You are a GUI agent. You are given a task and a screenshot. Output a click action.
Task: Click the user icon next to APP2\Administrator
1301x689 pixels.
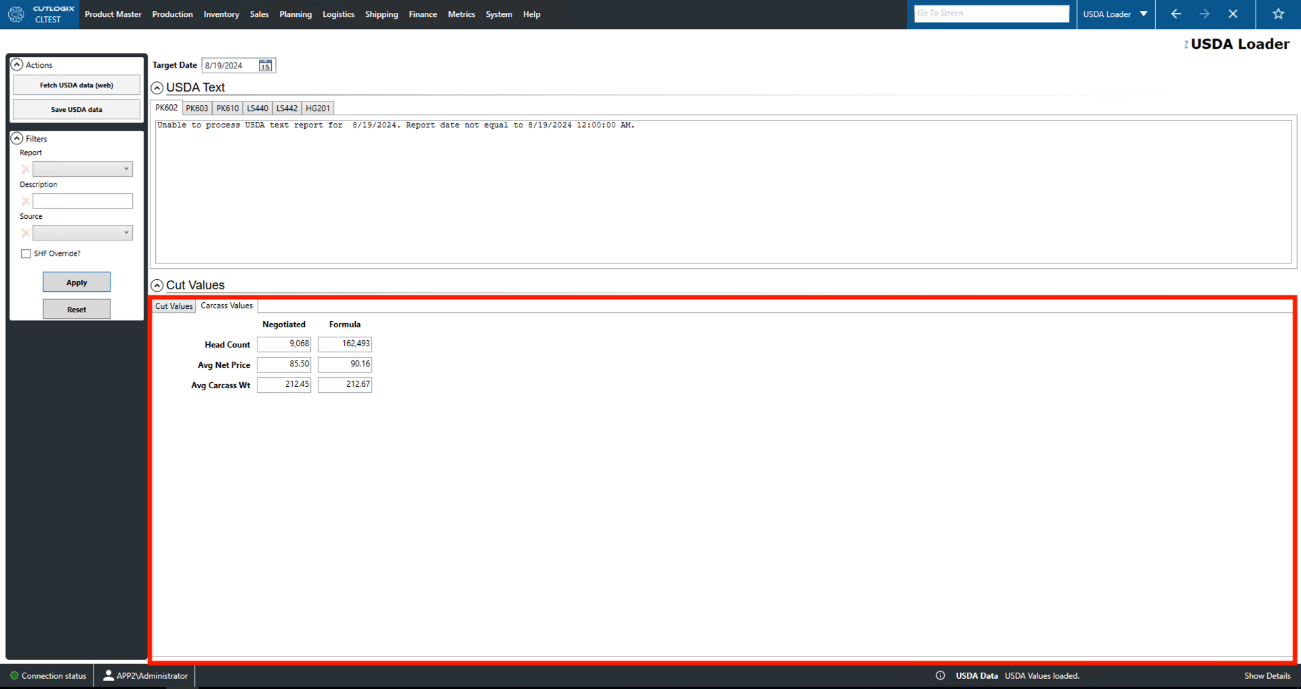(108, 675)
